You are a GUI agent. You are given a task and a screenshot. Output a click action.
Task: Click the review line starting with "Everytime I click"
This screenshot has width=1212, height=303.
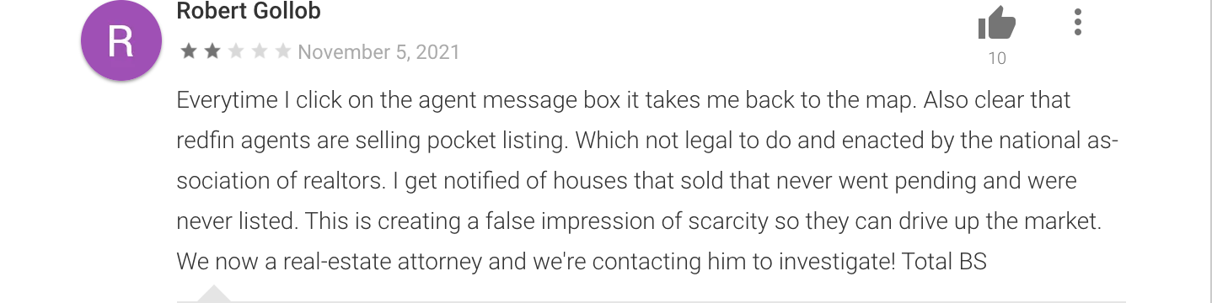point(624,100)
